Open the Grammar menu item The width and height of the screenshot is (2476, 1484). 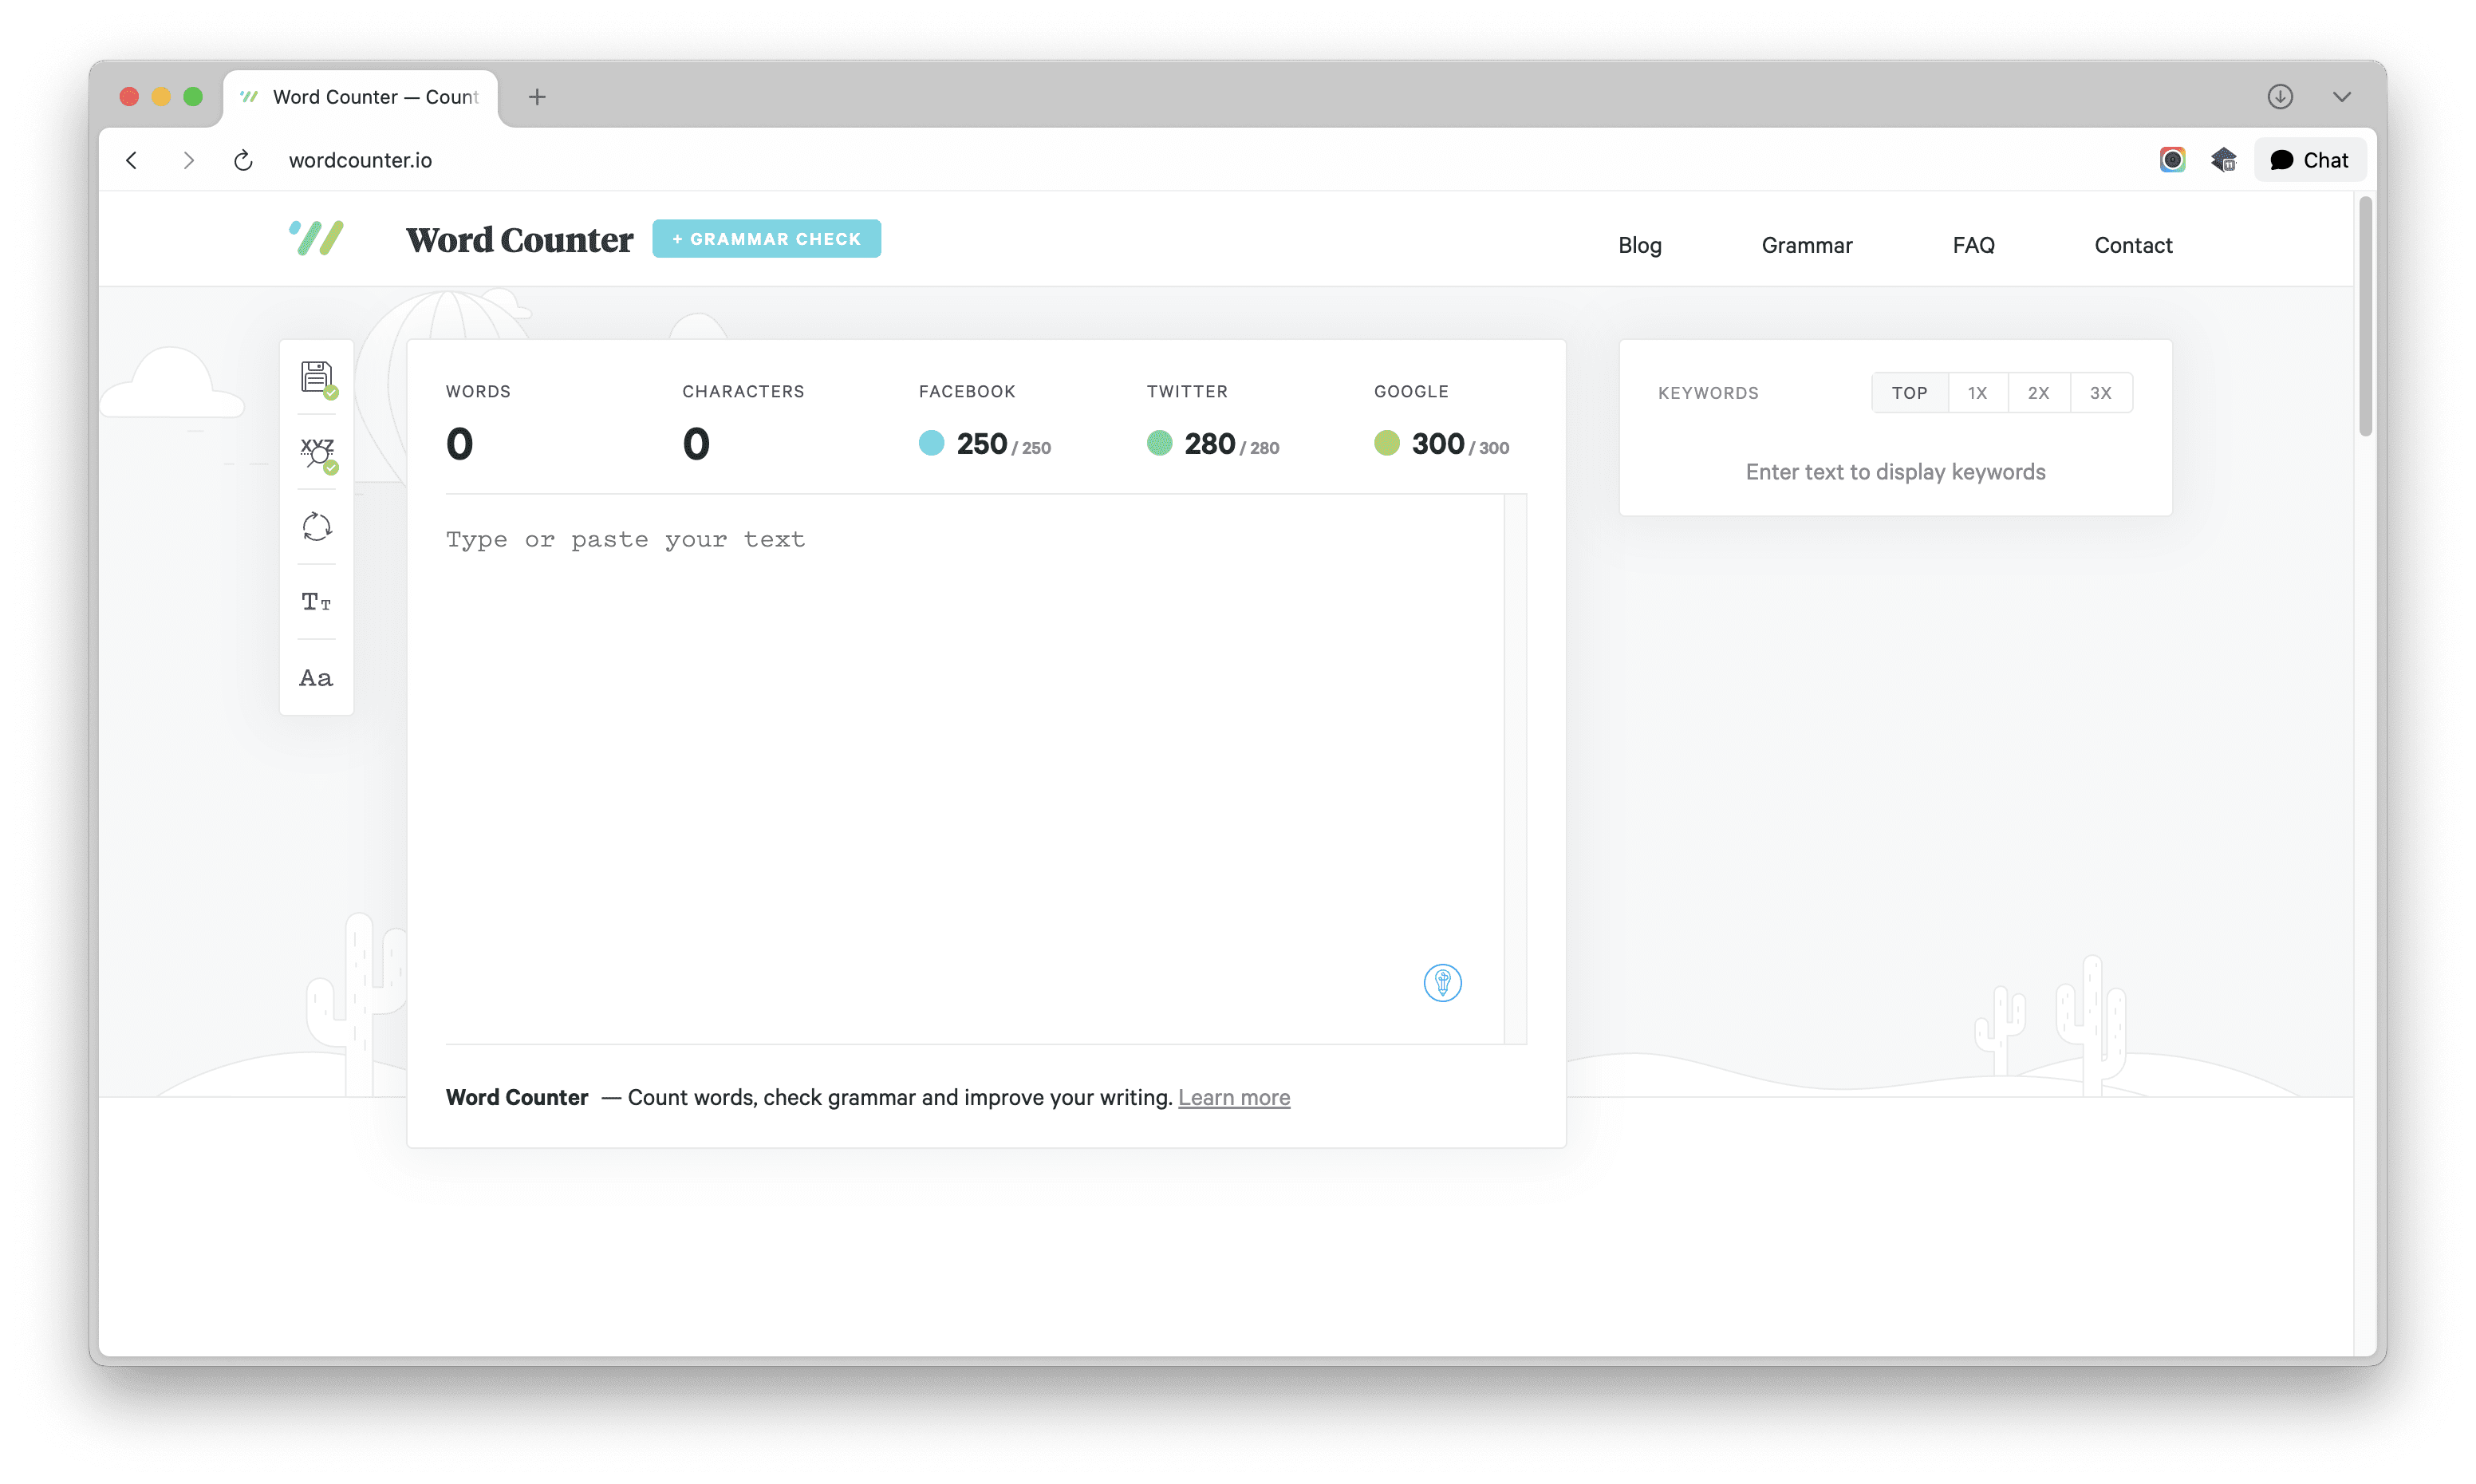1806,245
